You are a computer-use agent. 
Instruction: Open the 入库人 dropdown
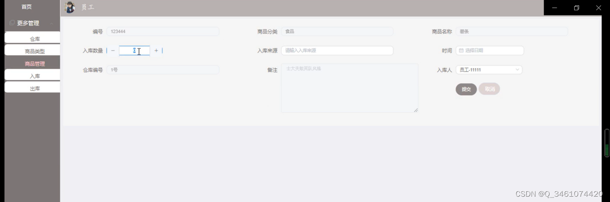coord(489,70)
